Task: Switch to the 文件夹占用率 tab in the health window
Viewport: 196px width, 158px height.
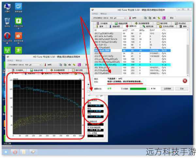Action: pos(167,26)
